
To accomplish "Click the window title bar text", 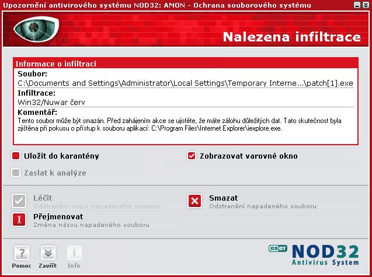I will click(157, 5).
